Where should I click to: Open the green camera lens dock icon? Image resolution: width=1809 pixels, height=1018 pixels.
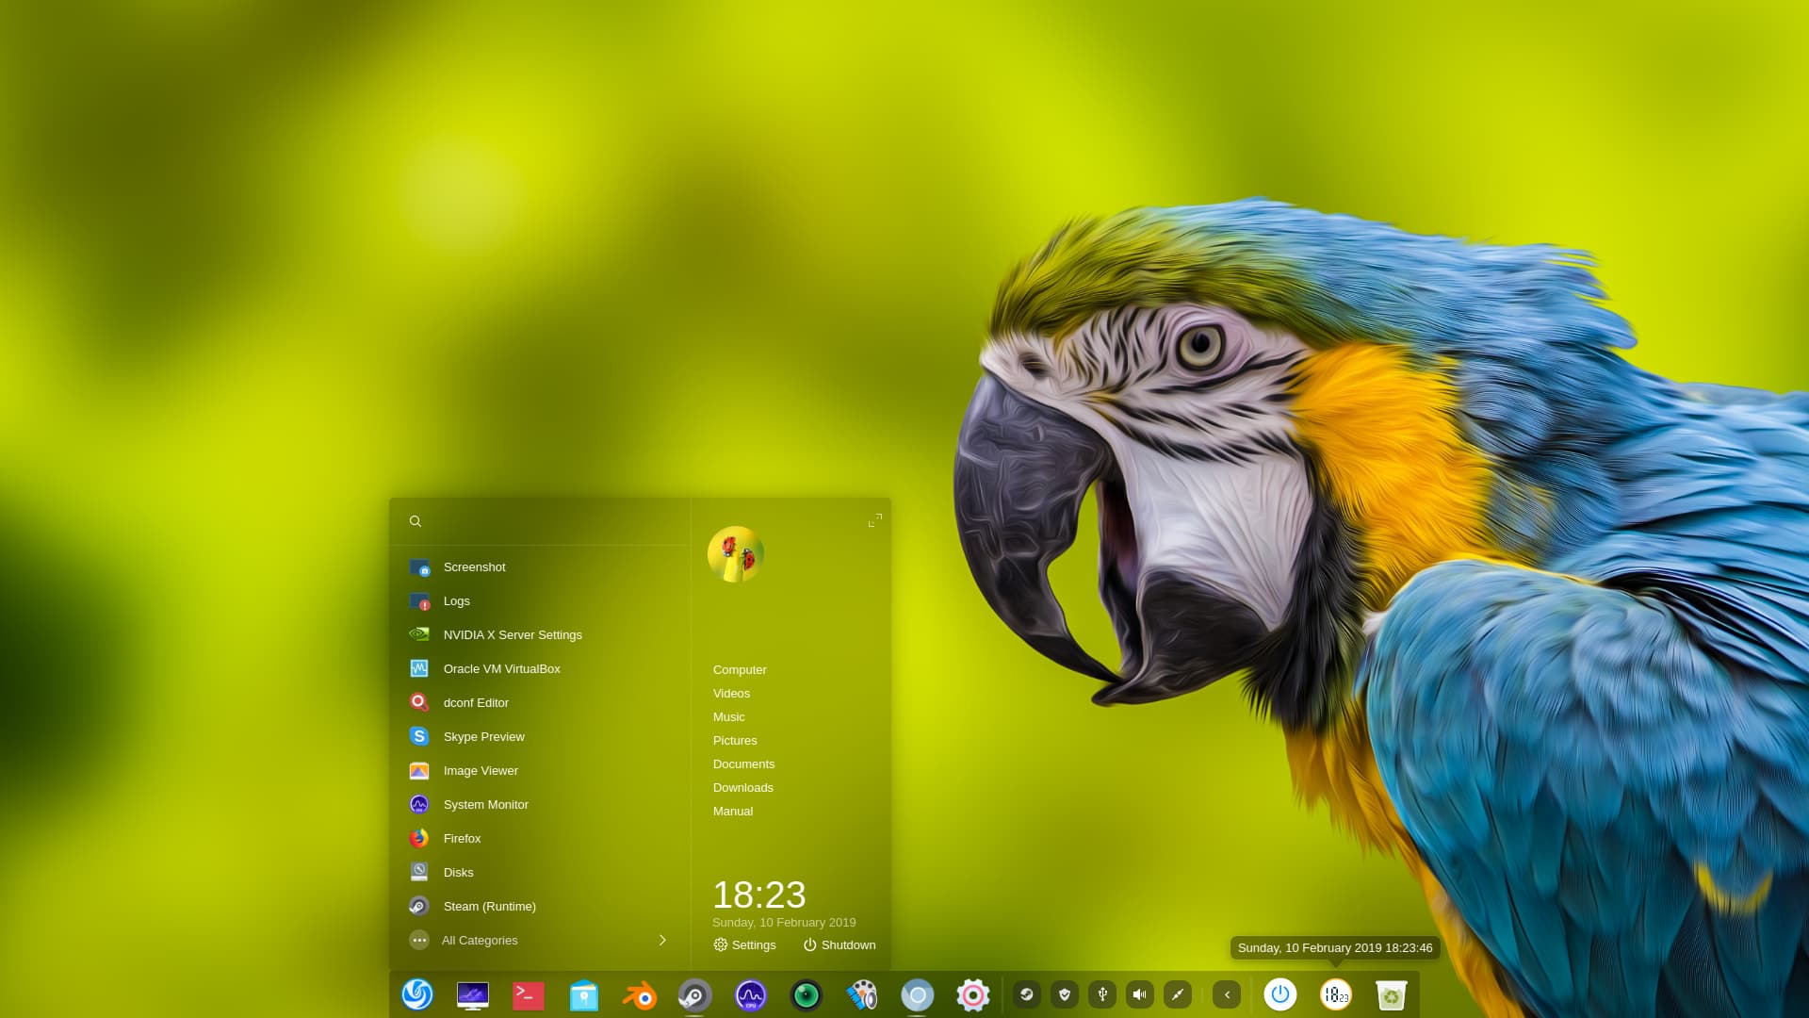click(807, 994)
